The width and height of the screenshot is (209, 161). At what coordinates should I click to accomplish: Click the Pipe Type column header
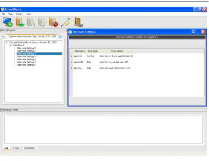(x=93, y=51)
